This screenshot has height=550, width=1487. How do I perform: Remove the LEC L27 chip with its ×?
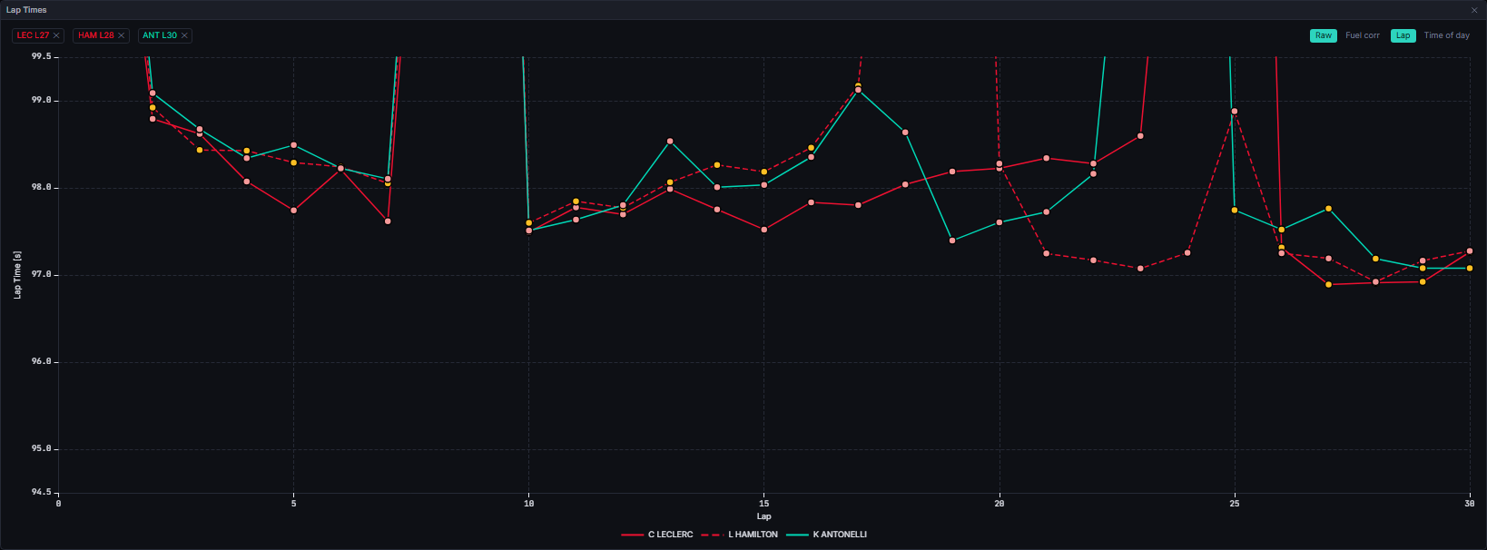coord(56,35)
